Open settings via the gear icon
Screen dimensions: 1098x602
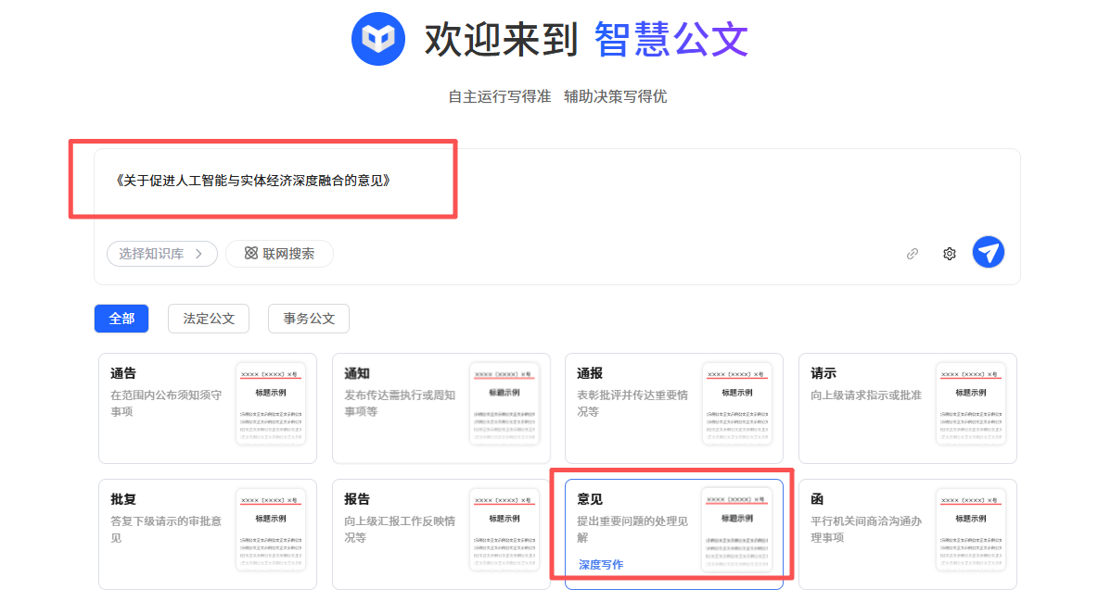click(949, 254)
